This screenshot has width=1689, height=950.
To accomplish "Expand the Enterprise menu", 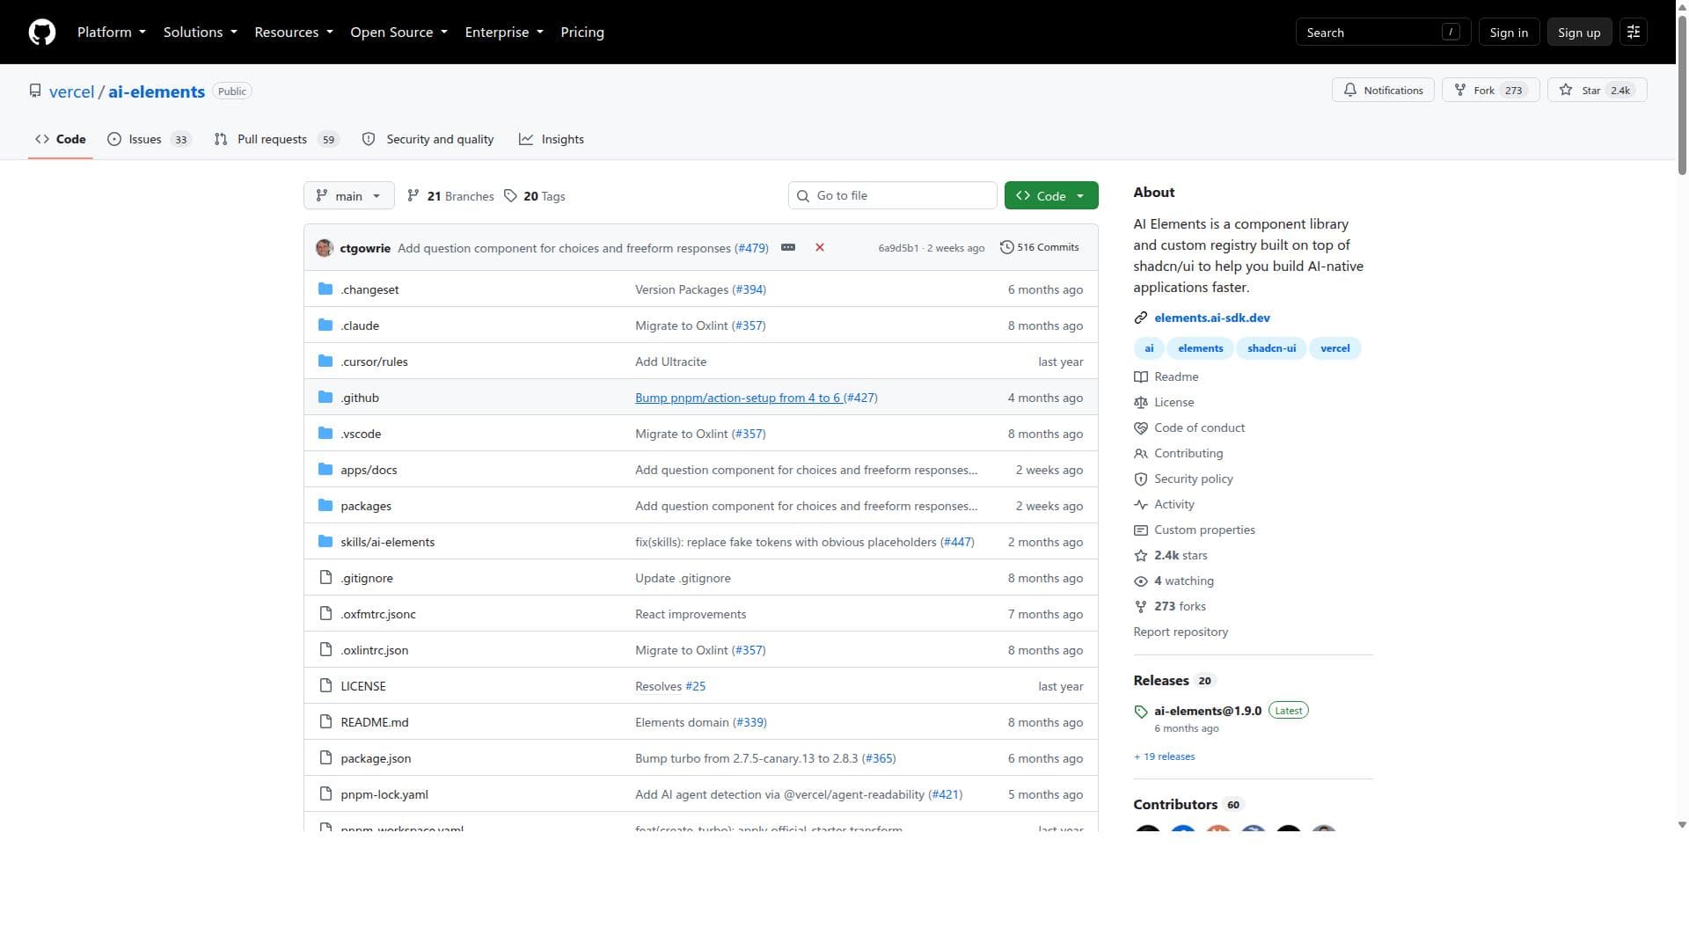I will point(504,33).
